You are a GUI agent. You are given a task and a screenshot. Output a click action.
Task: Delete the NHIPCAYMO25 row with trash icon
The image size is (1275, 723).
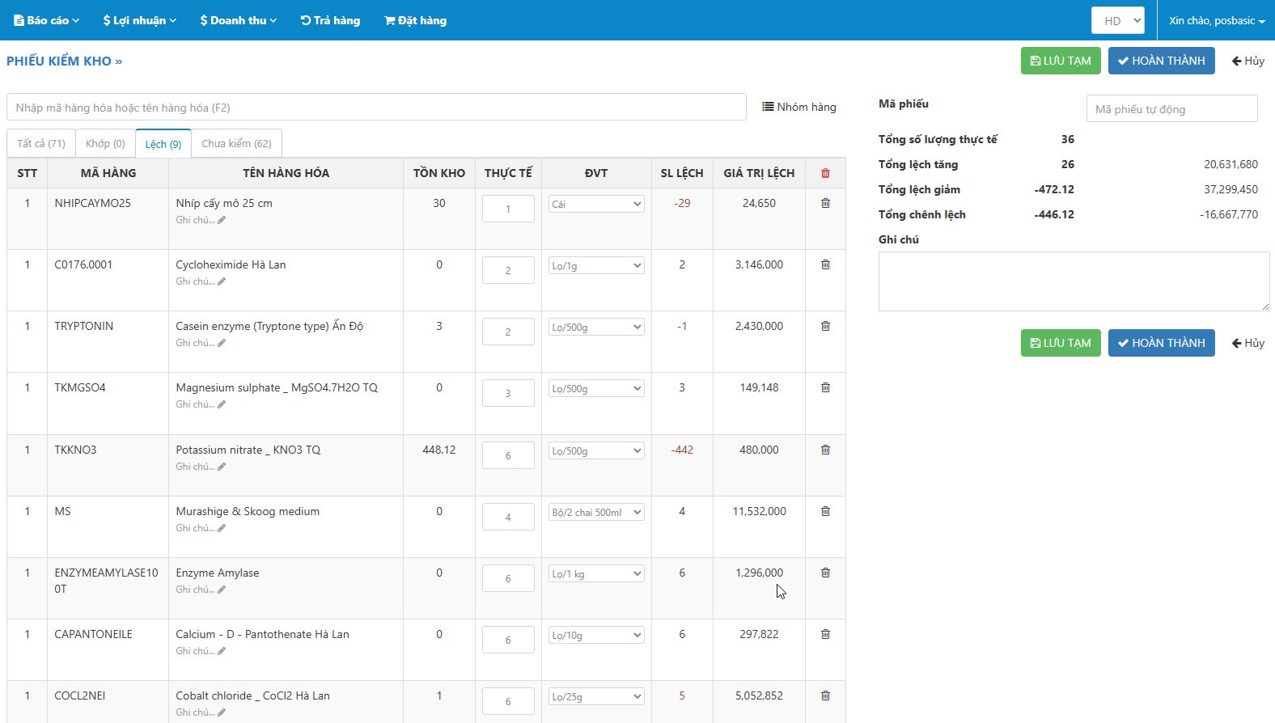click(825, 203)
